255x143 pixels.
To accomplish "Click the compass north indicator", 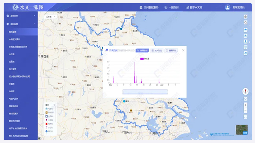I will (245, 91).
